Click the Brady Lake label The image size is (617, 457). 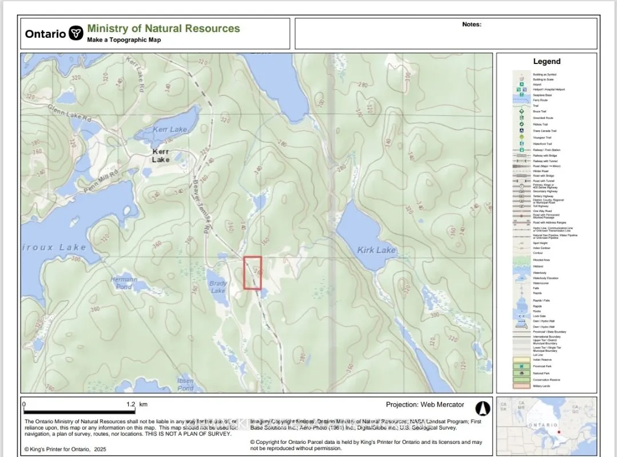click(218, 287)
